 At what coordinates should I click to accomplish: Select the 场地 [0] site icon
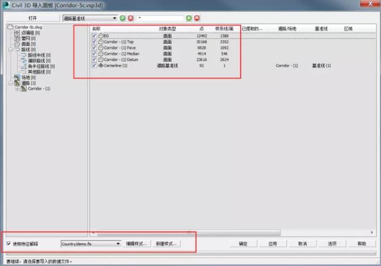tap(17, 77)
